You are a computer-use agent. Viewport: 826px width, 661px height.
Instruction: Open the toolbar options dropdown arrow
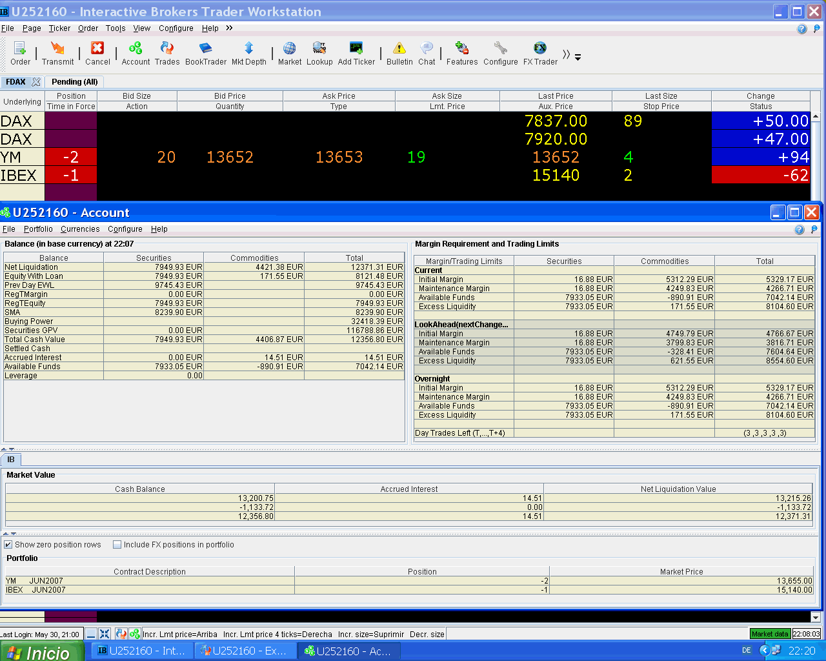pyautogui.click(x=578, y=57)
